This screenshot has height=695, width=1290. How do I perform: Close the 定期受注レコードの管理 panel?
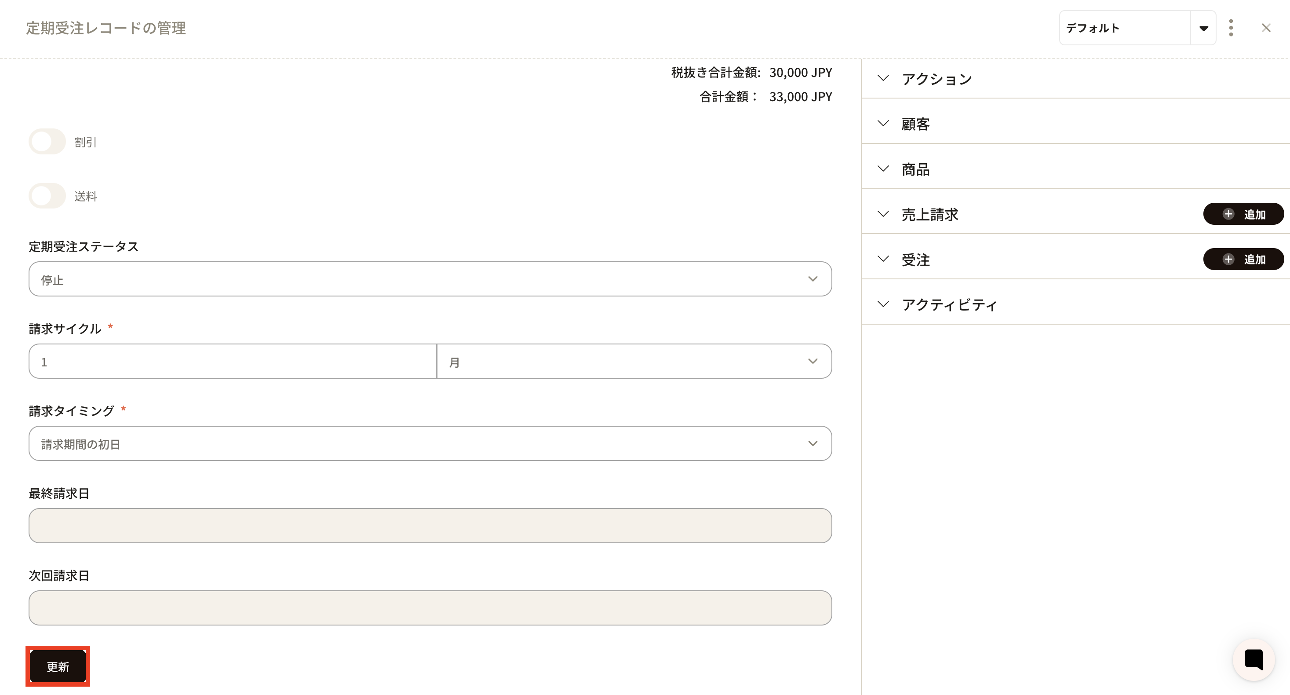pos(1265,28)
